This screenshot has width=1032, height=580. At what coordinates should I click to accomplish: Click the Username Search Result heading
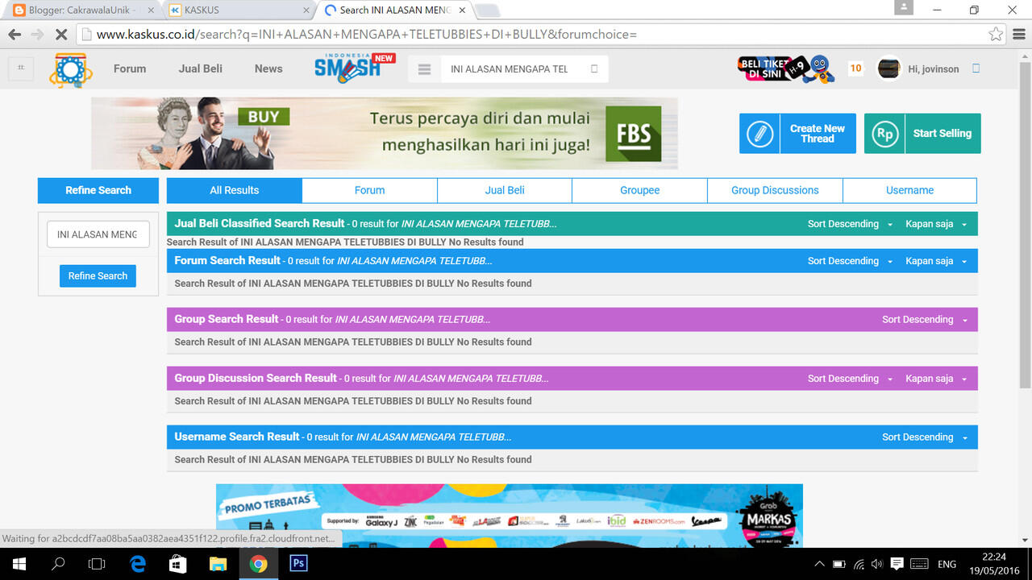pyautogui.click(x=237, y=437)
